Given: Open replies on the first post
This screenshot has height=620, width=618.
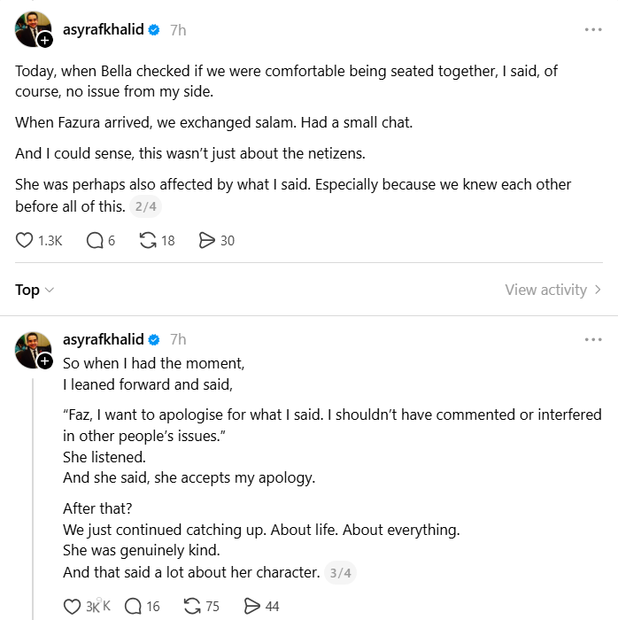Looking at the screenshot, I should point(95,240).
